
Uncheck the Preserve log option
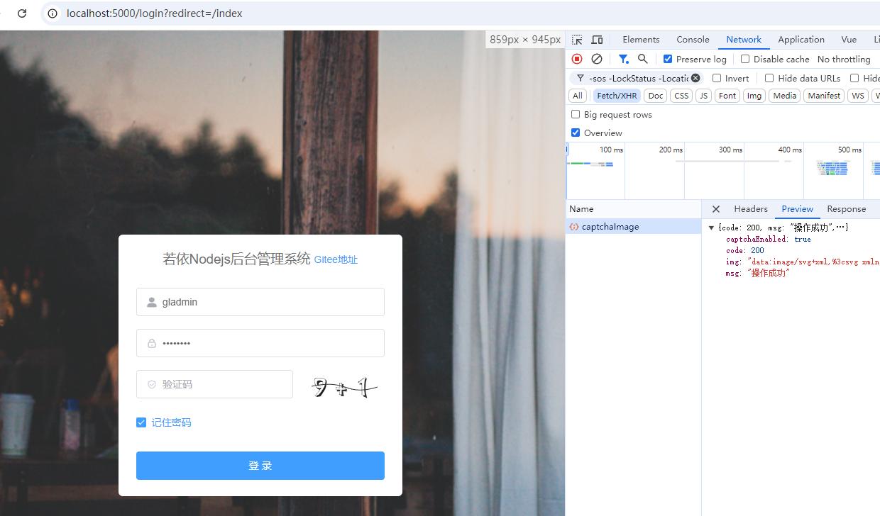pyautogui.click(x=667, y=59)
